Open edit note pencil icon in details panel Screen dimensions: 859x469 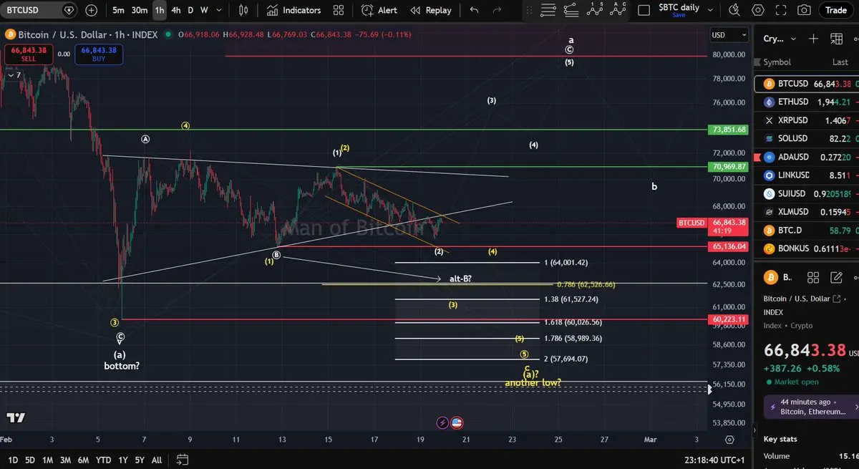(836, 277)
